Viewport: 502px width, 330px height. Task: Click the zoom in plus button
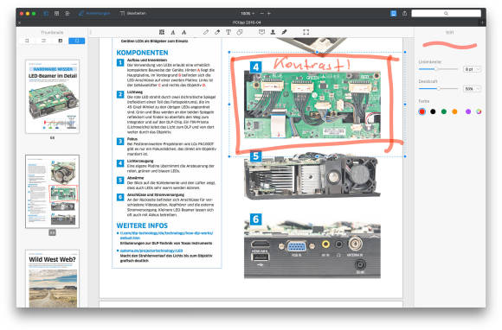(x=269, y=14)
